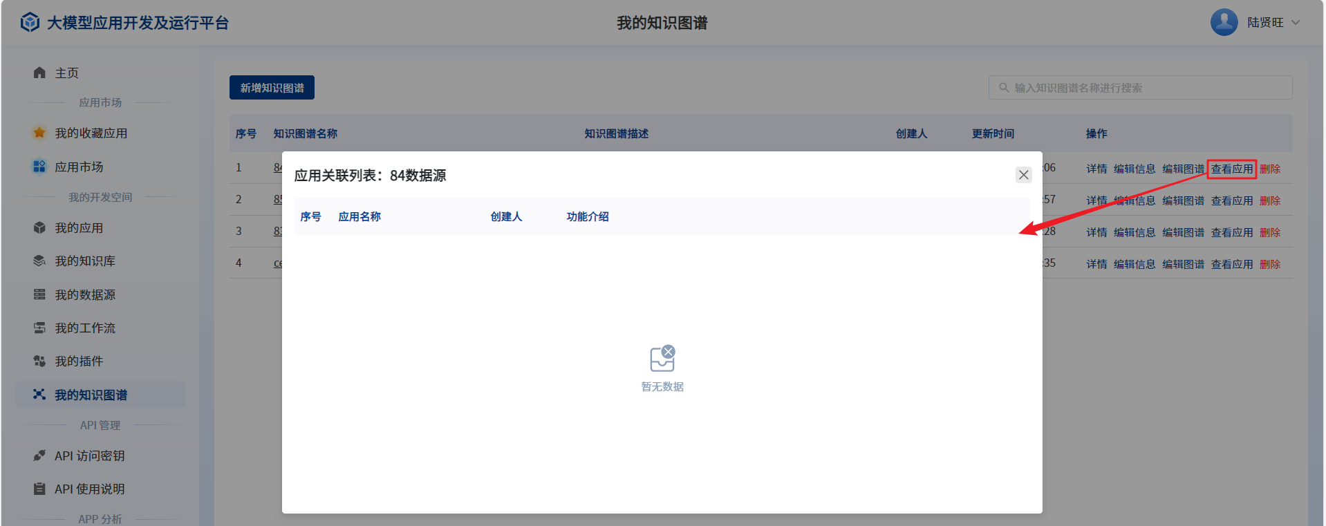Viewport: 1326px width, 526px height.
Task: Click 删除 in the fourth row
Action: [x=1269, y=264]
